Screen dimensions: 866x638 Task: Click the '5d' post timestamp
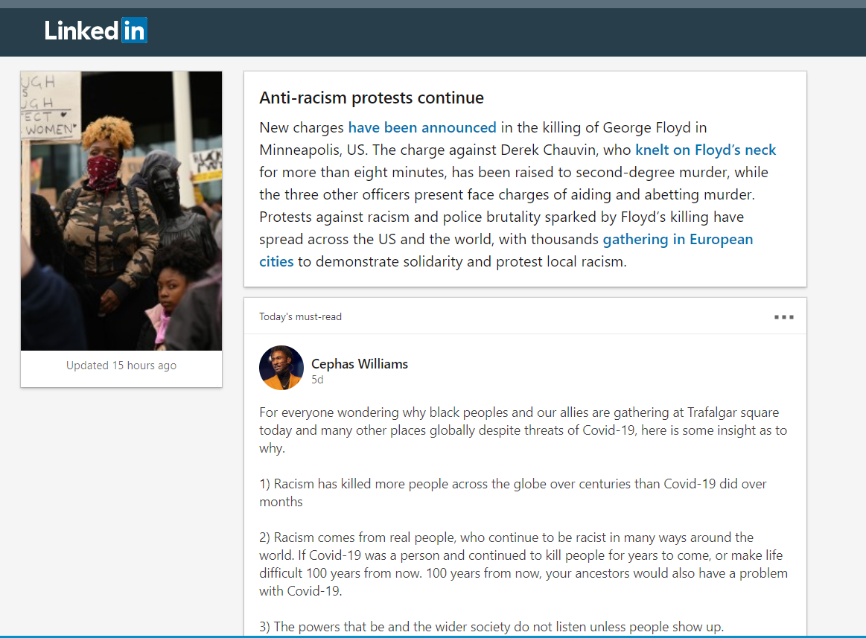click(317, 380)
